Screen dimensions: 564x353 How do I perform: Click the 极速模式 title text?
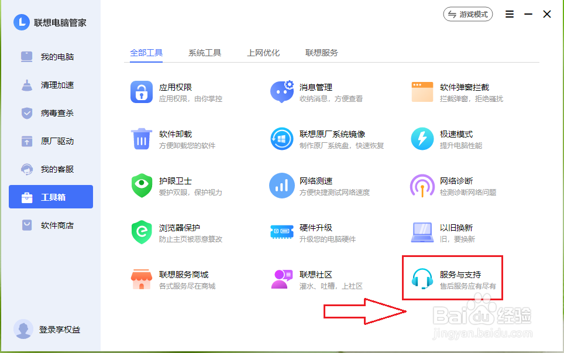pyautogui.click(x=456, y=134)
